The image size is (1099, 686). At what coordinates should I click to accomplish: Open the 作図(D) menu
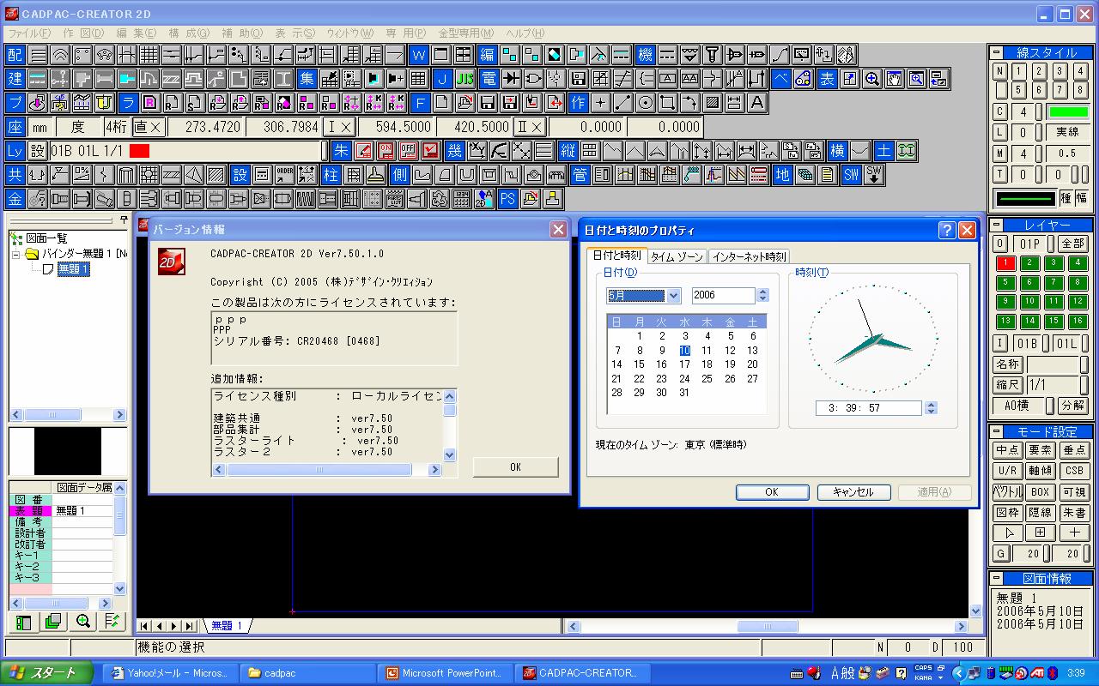tap(83, 33)
